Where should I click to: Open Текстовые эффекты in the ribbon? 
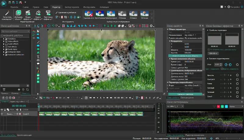coord(48,15)
